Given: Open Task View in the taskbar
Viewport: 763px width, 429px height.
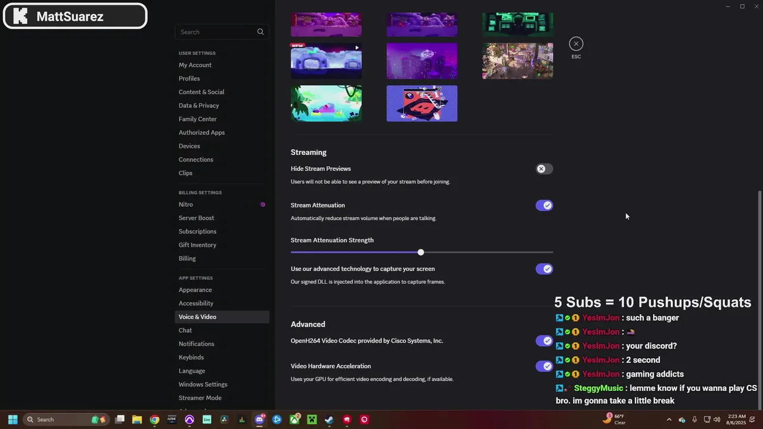Looking at the screenshot, I should click(119, 419).
